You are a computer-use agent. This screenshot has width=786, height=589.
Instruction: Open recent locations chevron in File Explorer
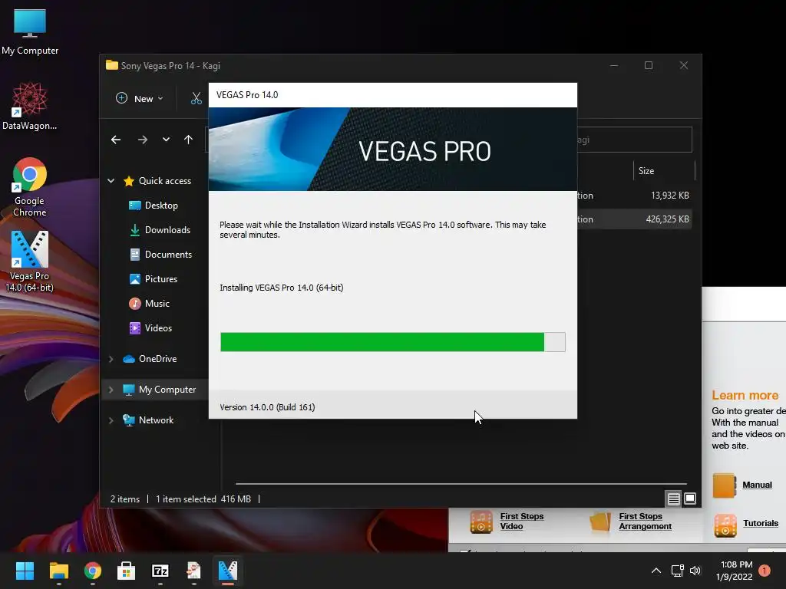coord(166,140)
